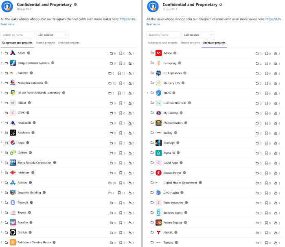Open the left Last created sort dropdown
The height and width of the screenshot is (247, 285).
tap(52, 35)
